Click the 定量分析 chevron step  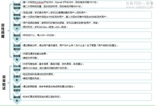17,78
